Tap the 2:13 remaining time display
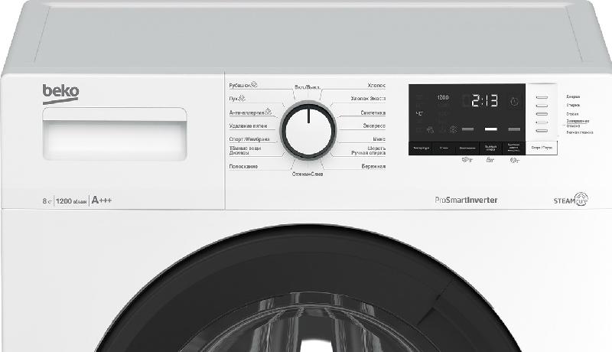 pos(484,100)
